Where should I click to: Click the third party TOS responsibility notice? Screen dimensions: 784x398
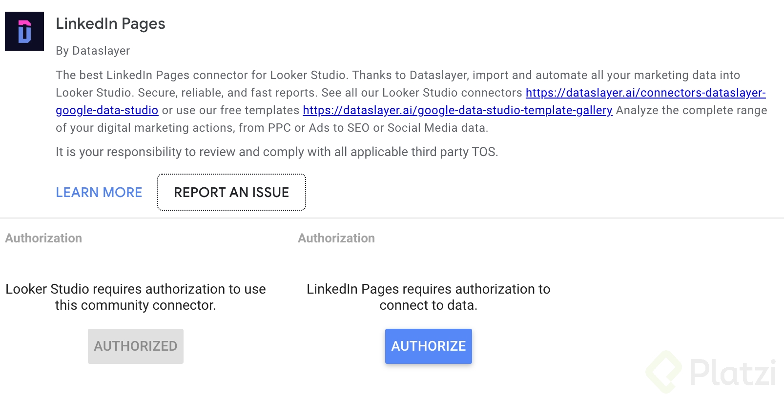click(277, 152)
